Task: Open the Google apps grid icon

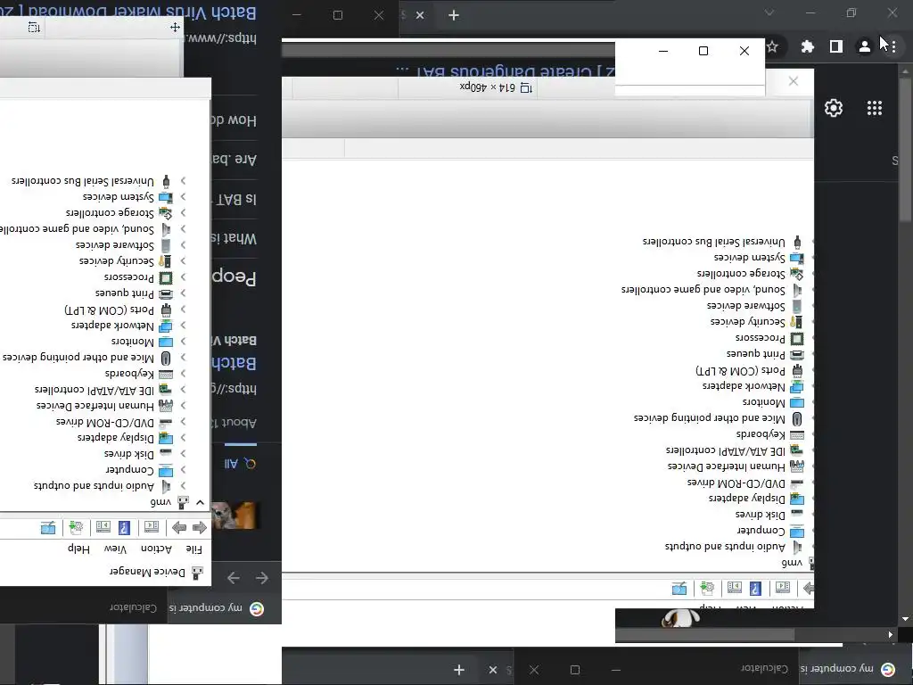Action: pos(875,108)
